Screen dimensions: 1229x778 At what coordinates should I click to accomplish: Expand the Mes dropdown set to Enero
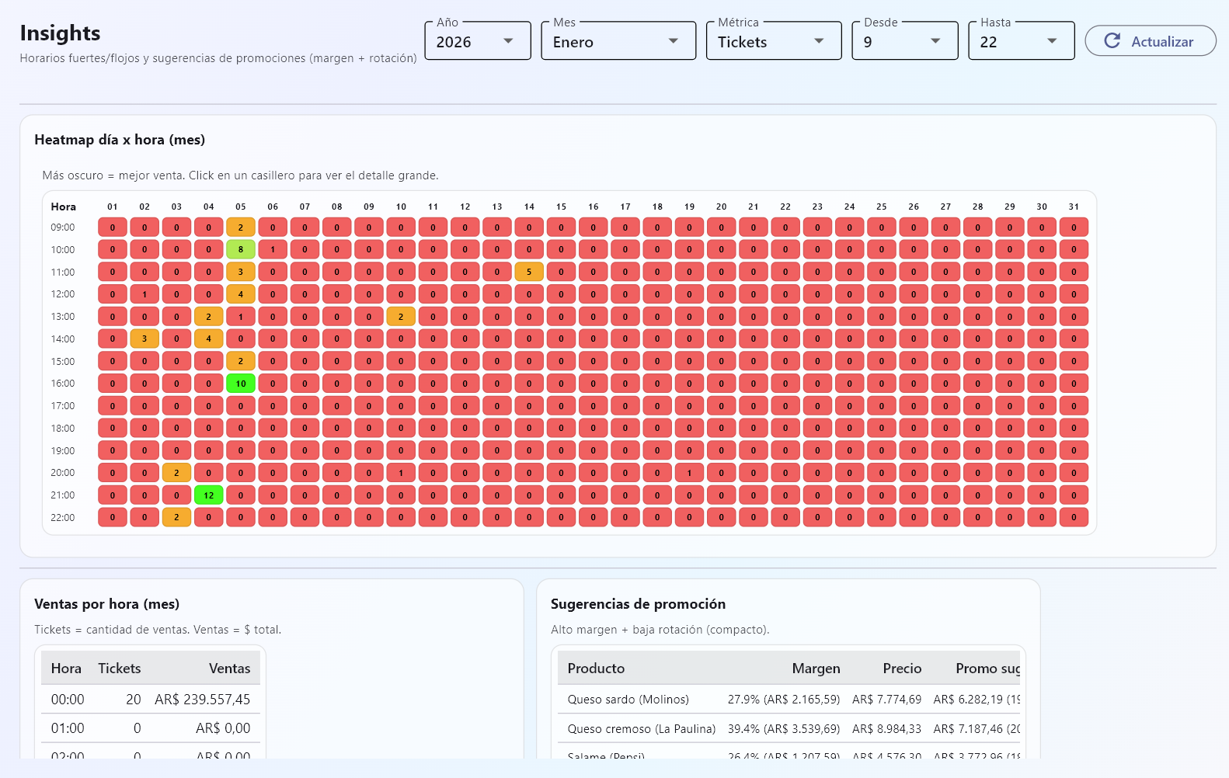point(618,41)
